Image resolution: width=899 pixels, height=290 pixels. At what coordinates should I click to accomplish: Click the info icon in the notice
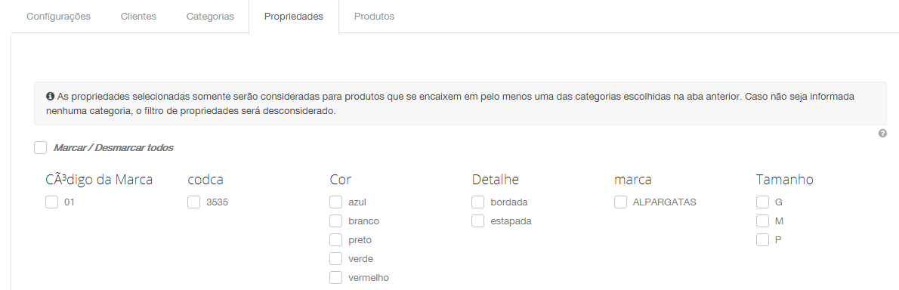pyautogui.click(x=50, y=97)
